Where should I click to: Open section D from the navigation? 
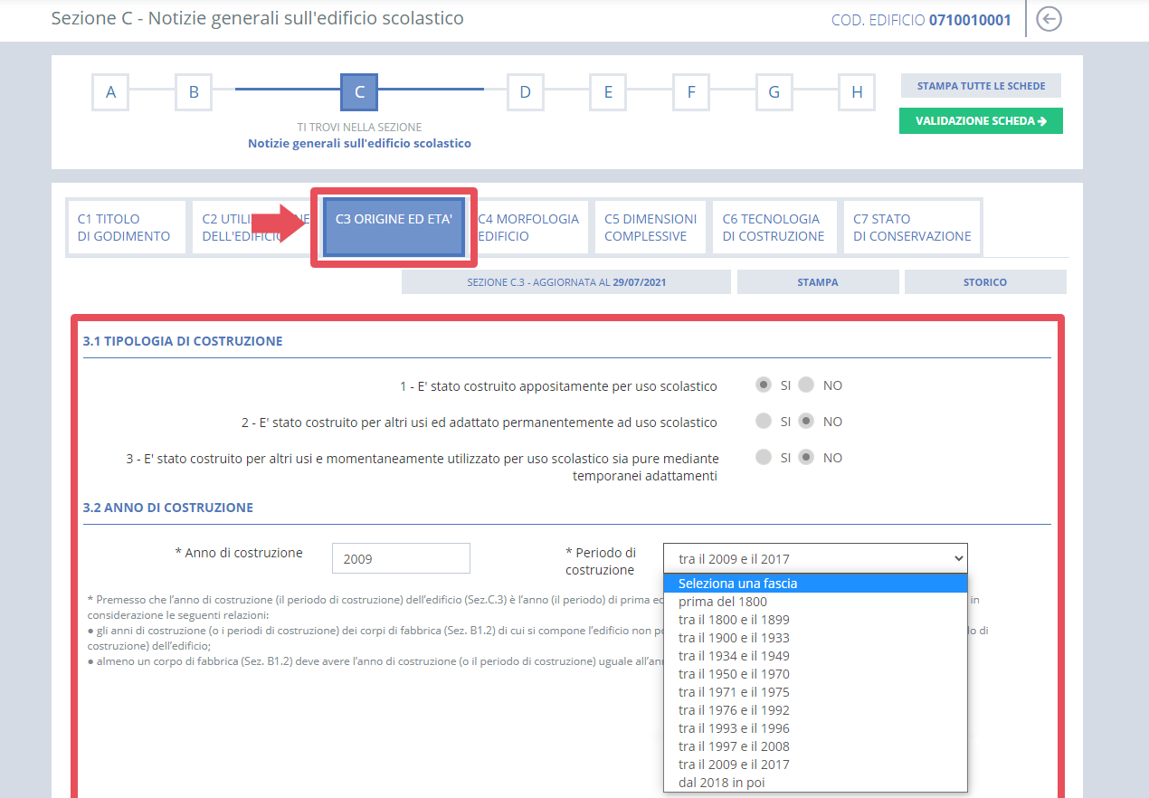(525, 91)
